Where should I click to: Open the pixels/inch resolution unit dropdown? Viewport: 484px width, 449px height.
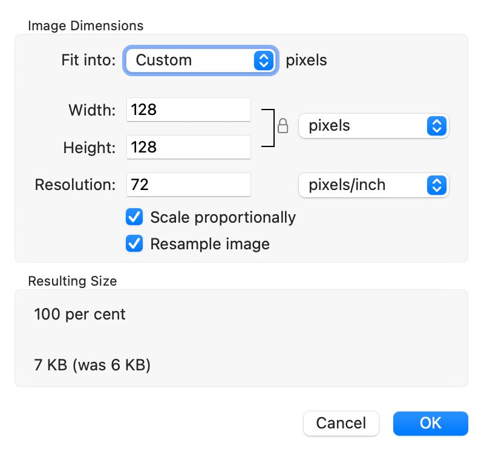[373, 185]
